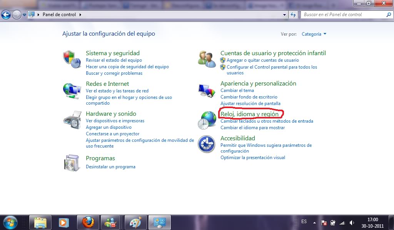Open the Accesibilidad blue circle icon
This screenshot has width=394, height=230.
[x=206, y=144]
